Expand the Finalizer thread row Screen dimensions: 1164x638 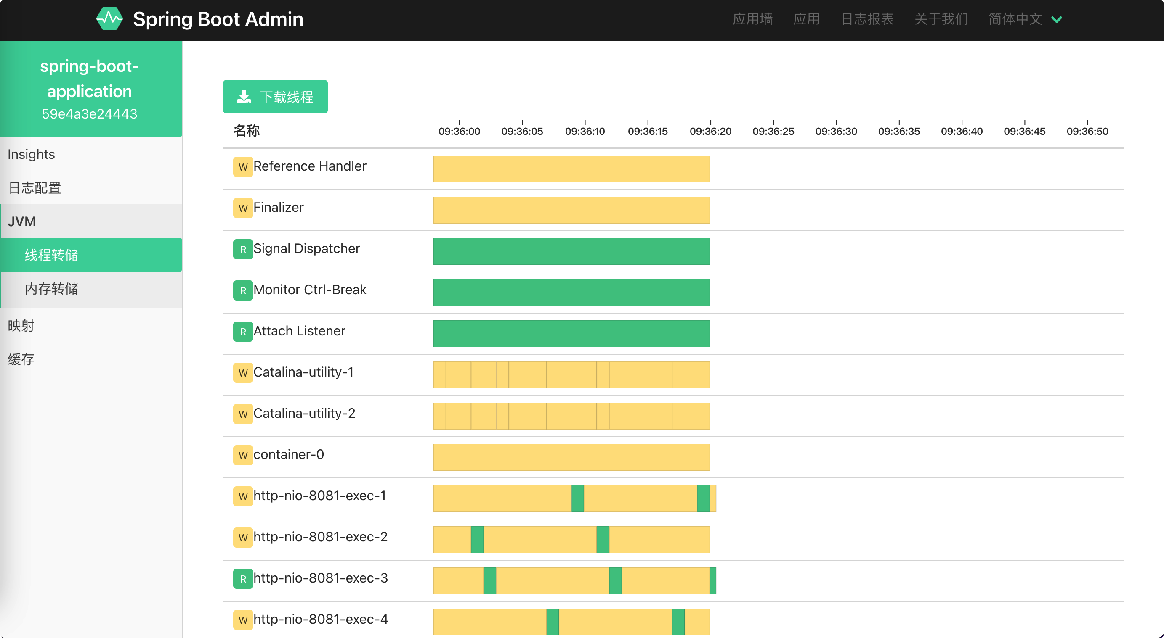click(x=673, y=210)
